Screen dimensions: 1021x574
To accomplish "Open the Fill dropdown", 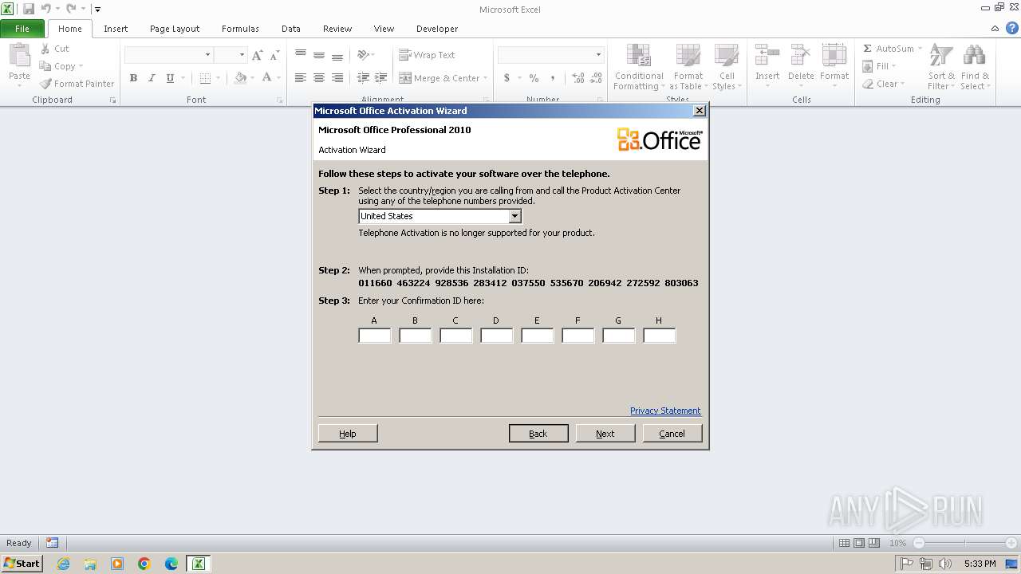I will tap(880, 66).
